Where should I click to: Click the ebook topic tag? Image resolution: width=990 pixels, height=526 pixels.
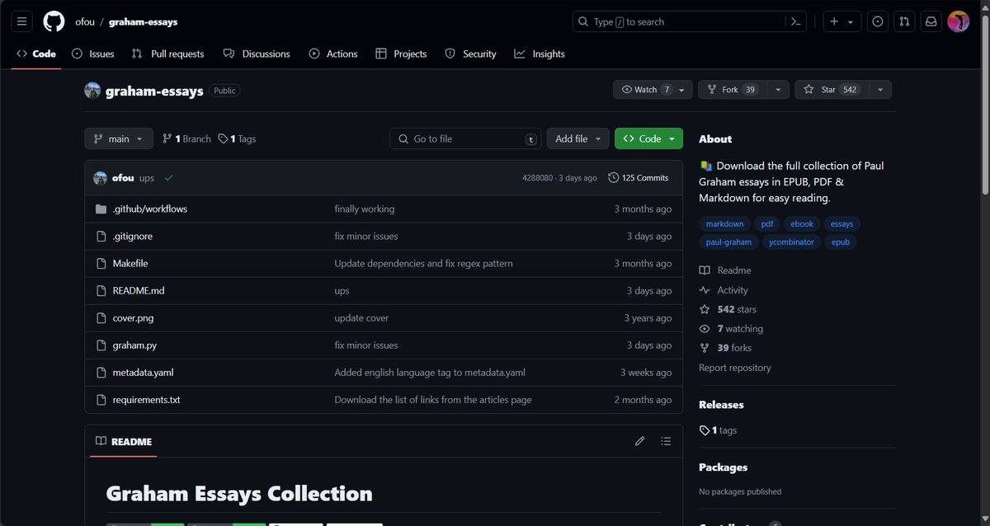tap(802, 223)
